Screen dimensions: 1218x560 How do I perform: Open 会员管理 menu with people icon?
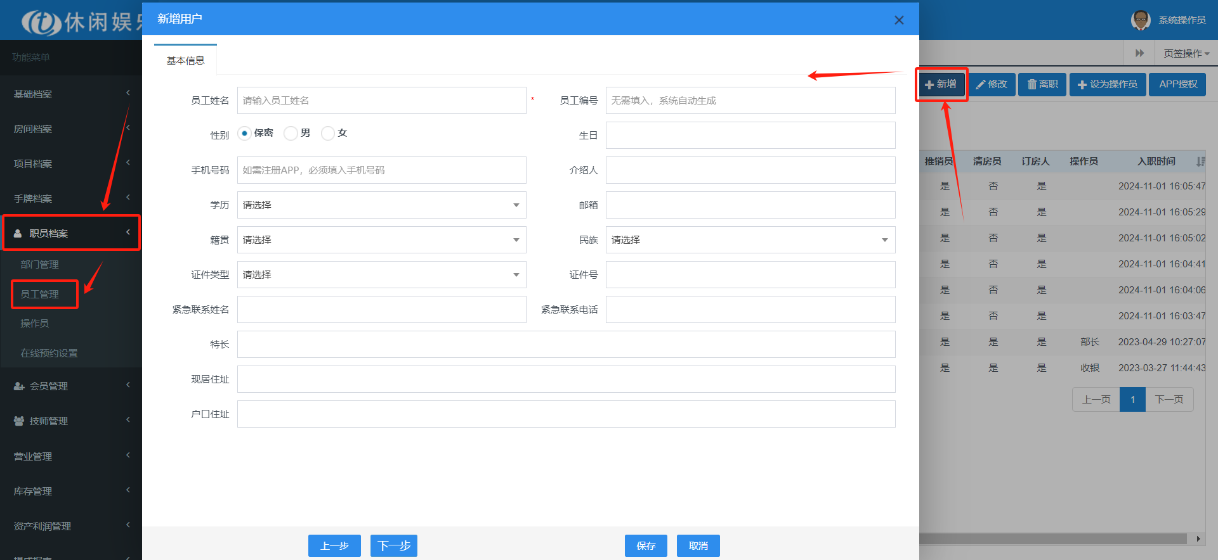point(70,386)
